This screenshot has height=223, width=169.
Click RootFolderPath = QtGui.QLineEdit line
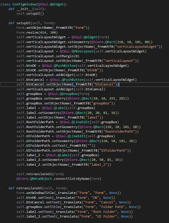[x=68, y=122]
